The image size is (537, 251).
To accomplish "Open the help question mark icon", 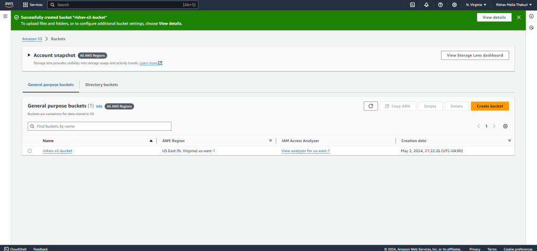I will point(441,5).
